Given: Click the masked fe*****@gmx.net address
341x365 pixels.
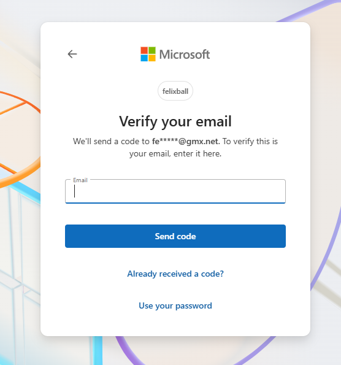Looking at the screenshot, I should click(185, 141).
